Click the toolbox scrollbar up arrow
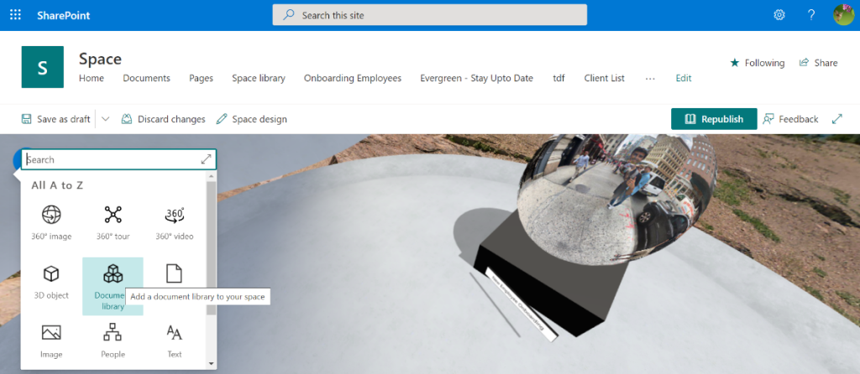 point(211,176)
